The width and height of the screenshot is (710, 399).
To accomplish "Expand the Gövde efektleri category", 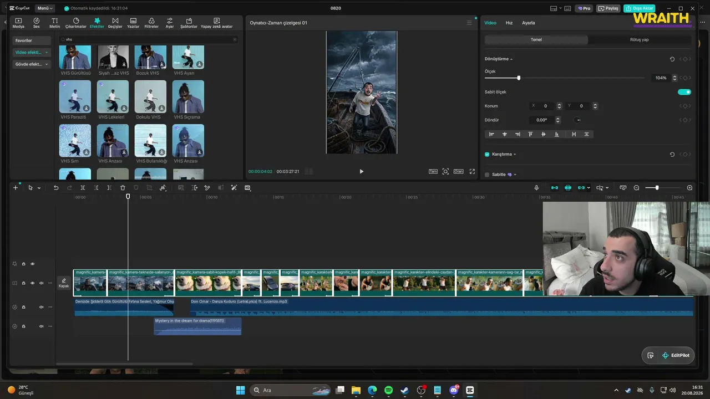I will pyautogui.click(x=32, y=64).
